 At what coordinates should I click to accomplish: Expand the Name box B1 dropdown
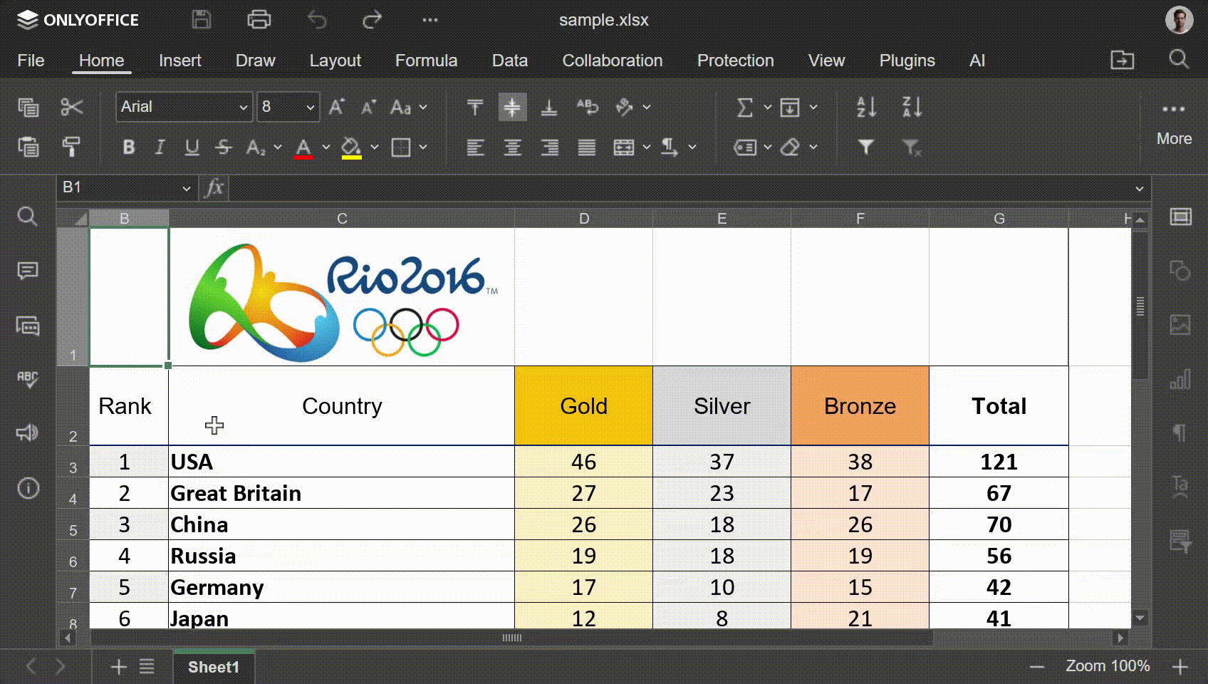[187, 188]
